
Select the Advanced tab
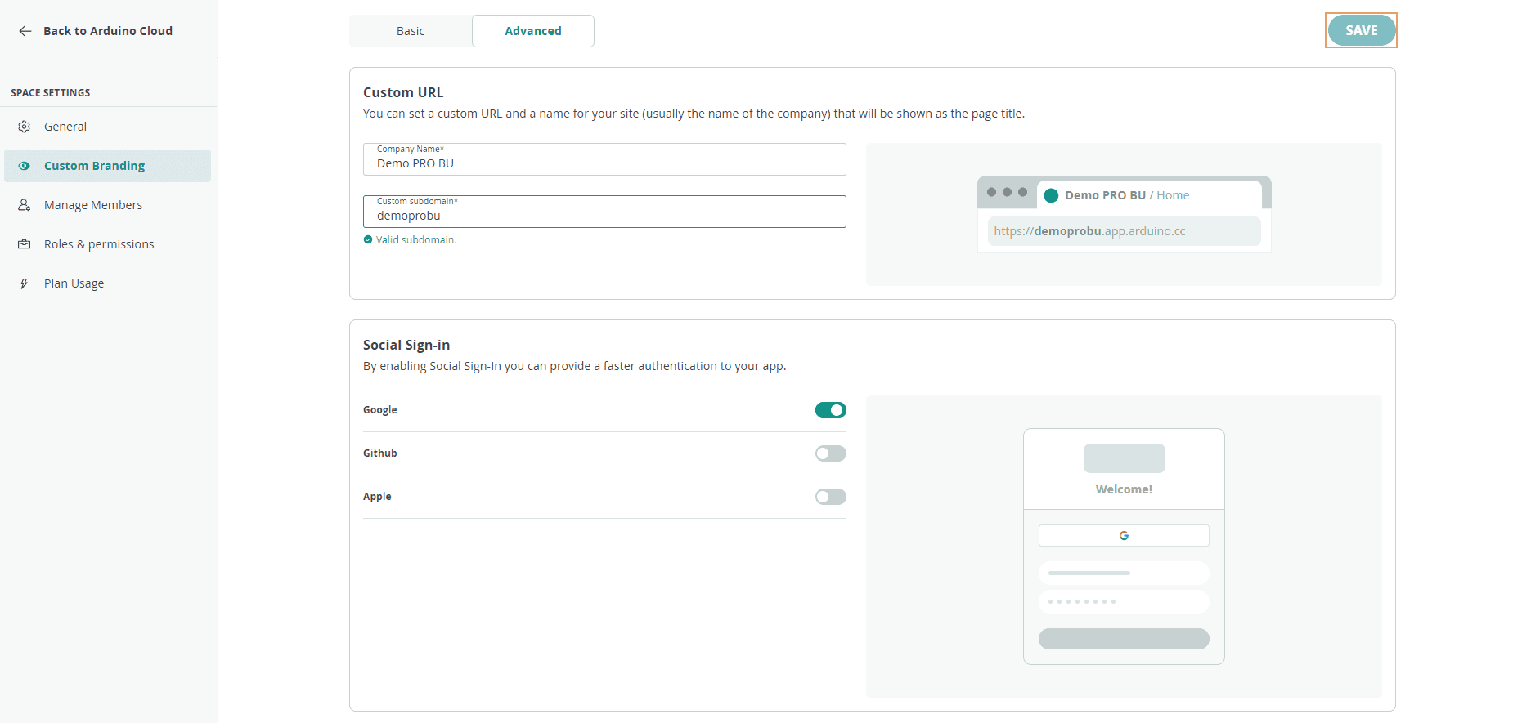(x=532, y=31)
